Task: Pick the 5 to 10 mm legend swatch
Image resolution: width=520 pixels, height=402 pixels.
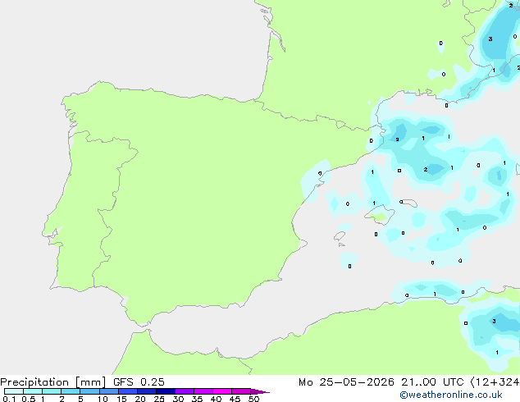Action: [89, 391]
